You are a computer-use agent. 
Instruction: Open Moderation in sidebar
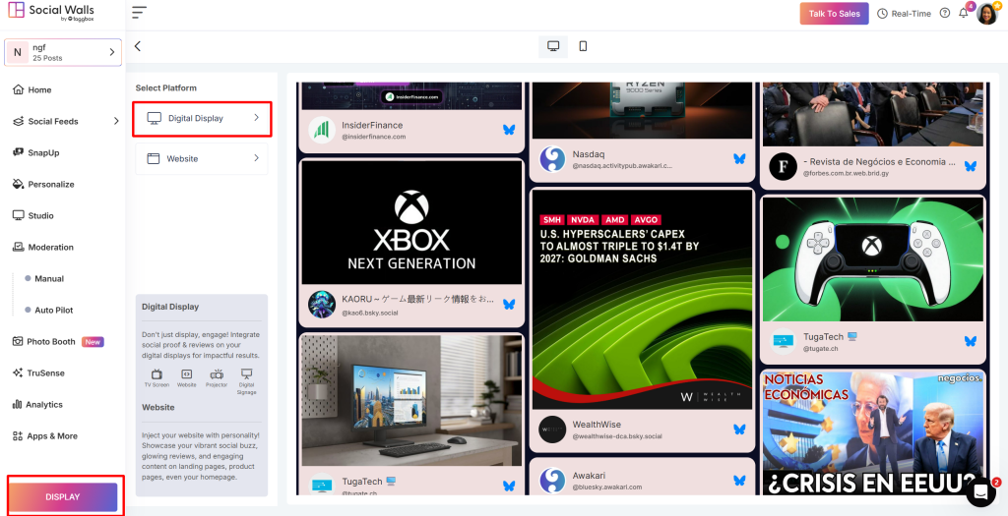point(43,247)
